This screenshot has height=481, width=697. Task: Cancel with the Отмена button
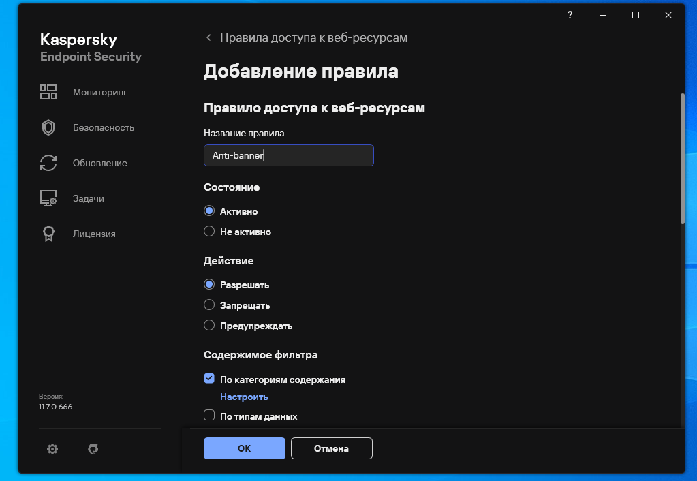click(x=332, y=448)
